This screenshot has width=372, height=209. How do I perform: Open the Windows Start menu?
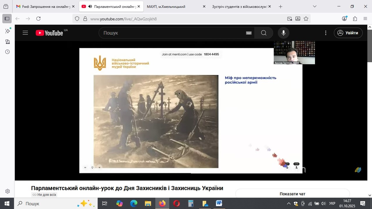[7, 203]
